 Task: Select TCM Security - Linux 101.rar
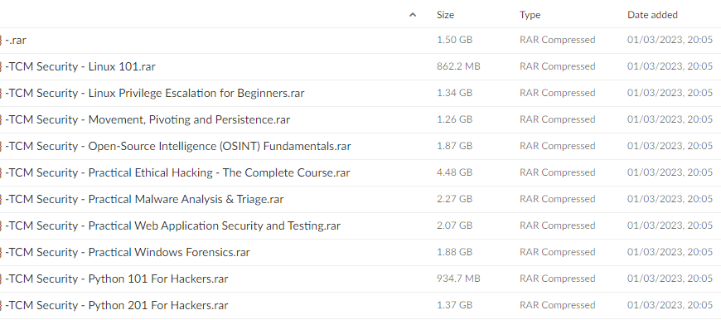point(80,66)
